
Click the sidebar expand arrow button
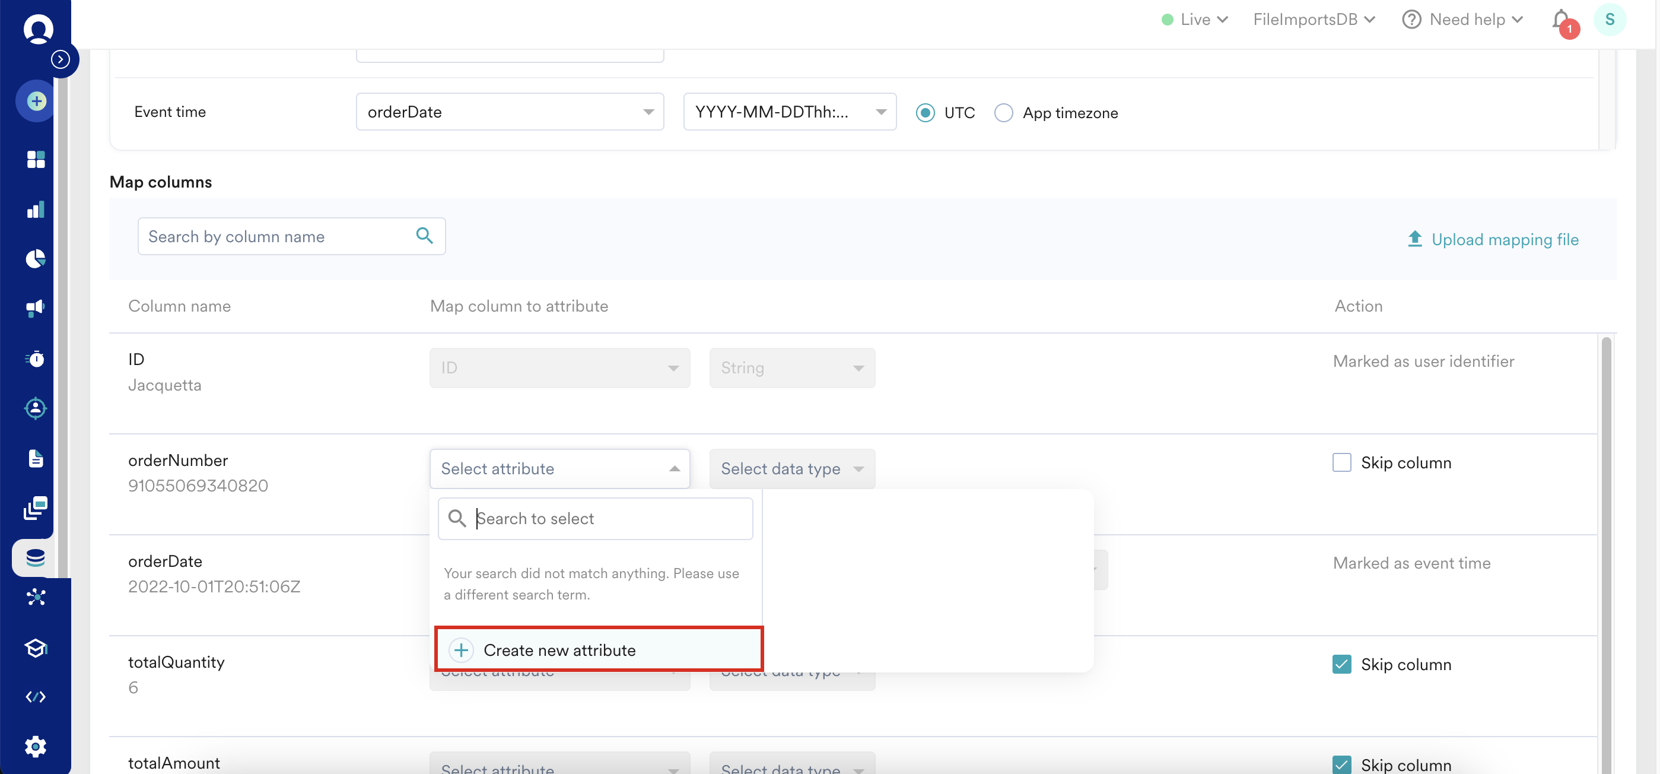[61, 59]
